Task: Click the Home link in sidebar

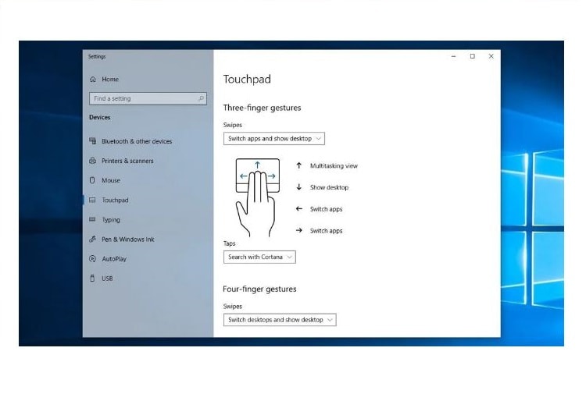Action: click(110, 80)
